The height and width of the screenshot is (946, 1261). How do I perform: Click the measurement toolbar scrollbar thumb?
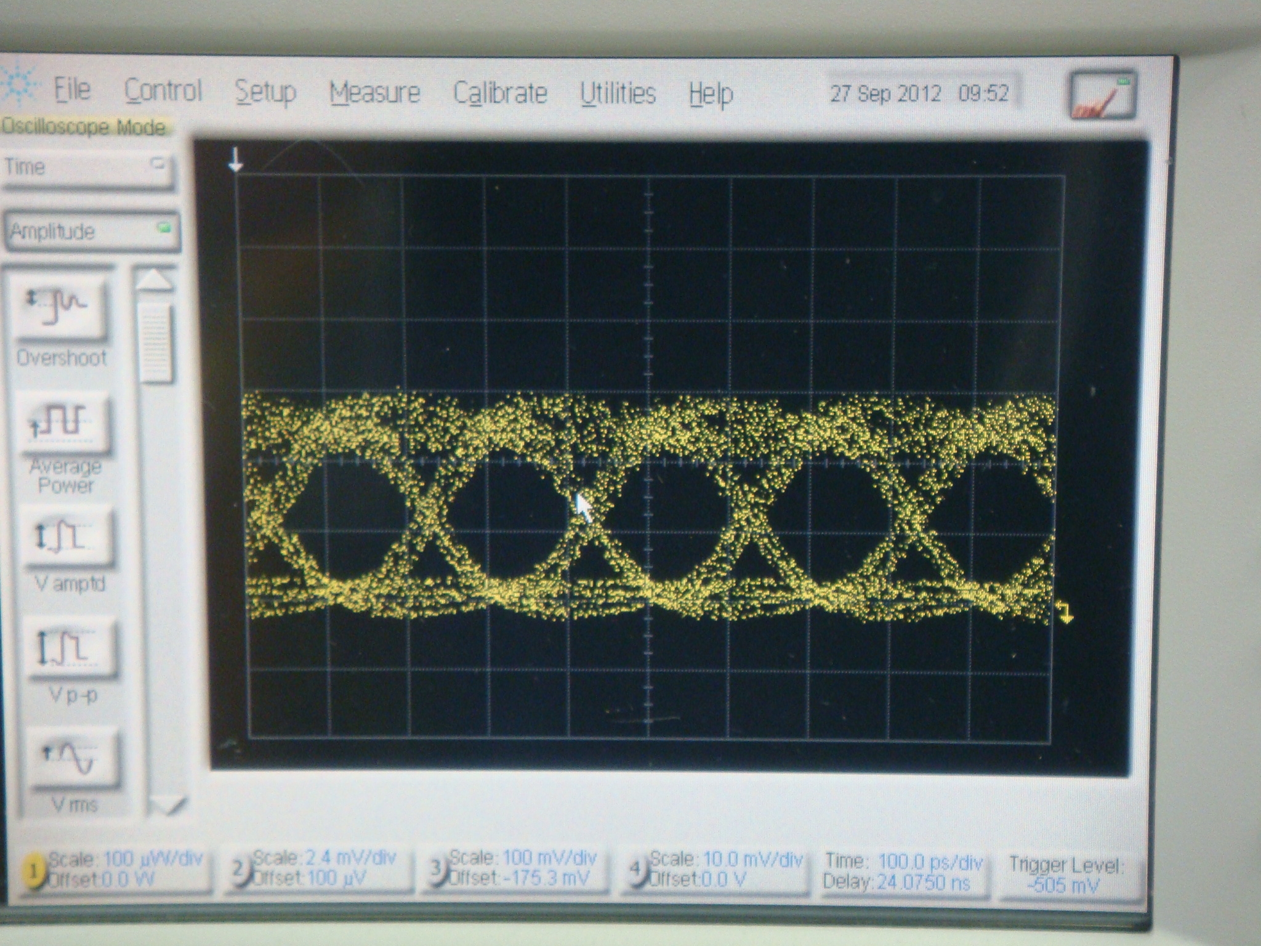click(155, 343)
